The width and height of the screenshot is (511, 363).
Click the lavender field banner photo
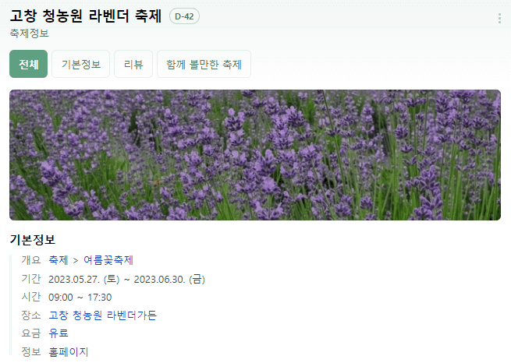point(255,155)
